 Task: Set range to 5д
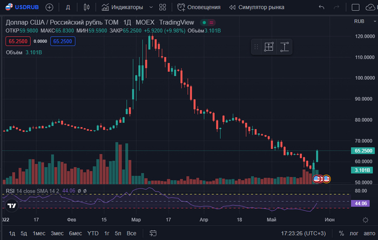point(24,234)
